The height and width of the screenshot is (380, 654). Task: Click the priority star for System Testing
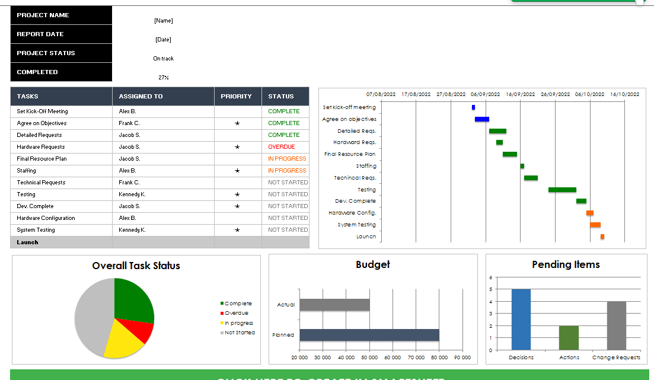pos(237,230)
